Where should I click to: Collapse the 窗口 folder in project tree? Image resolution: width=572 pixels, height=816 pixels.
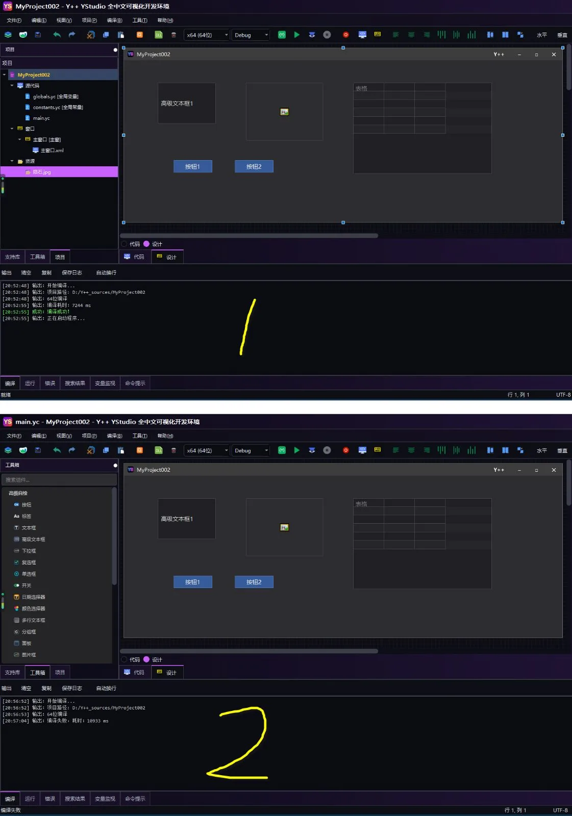click(12, 129)
